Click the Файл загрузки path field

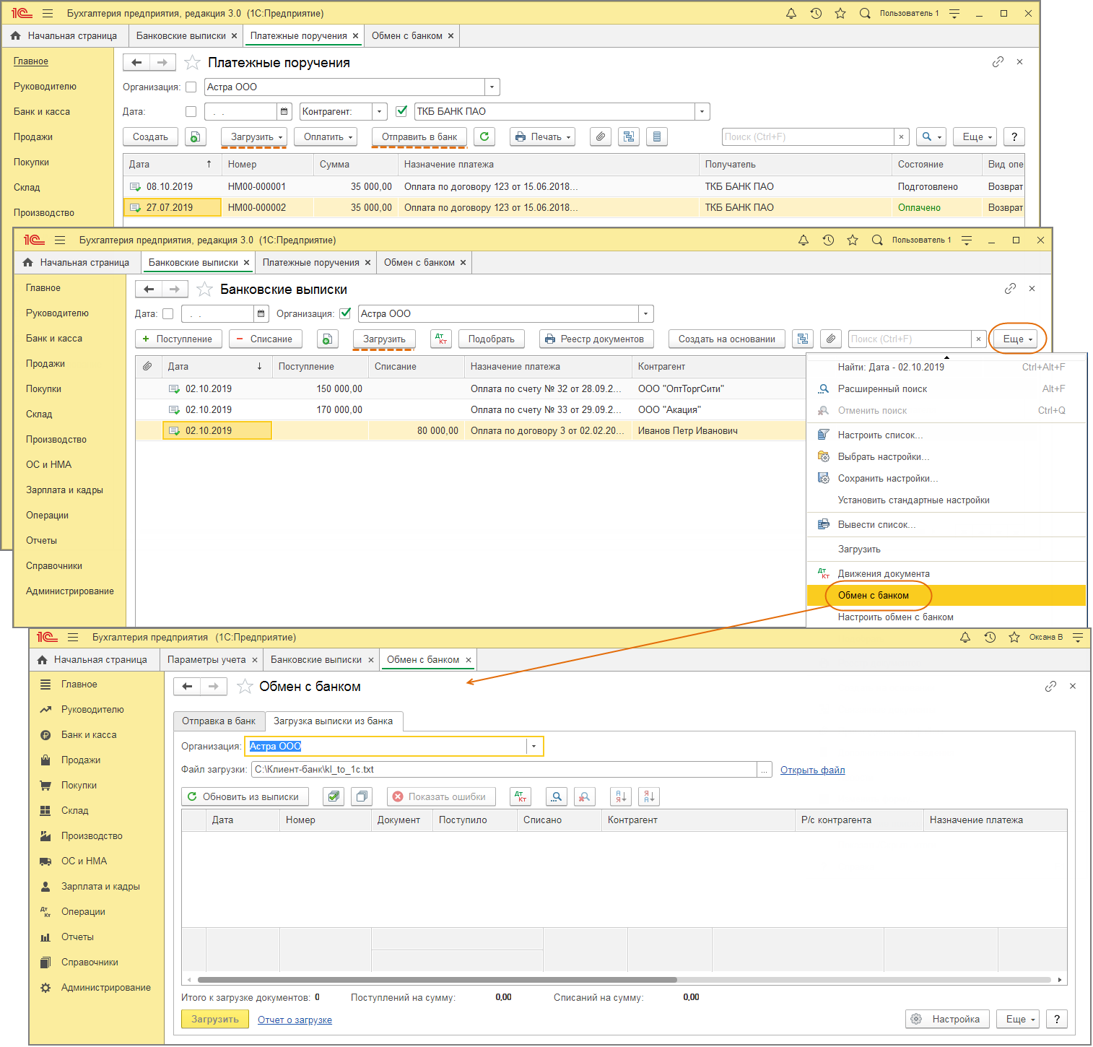504,770
